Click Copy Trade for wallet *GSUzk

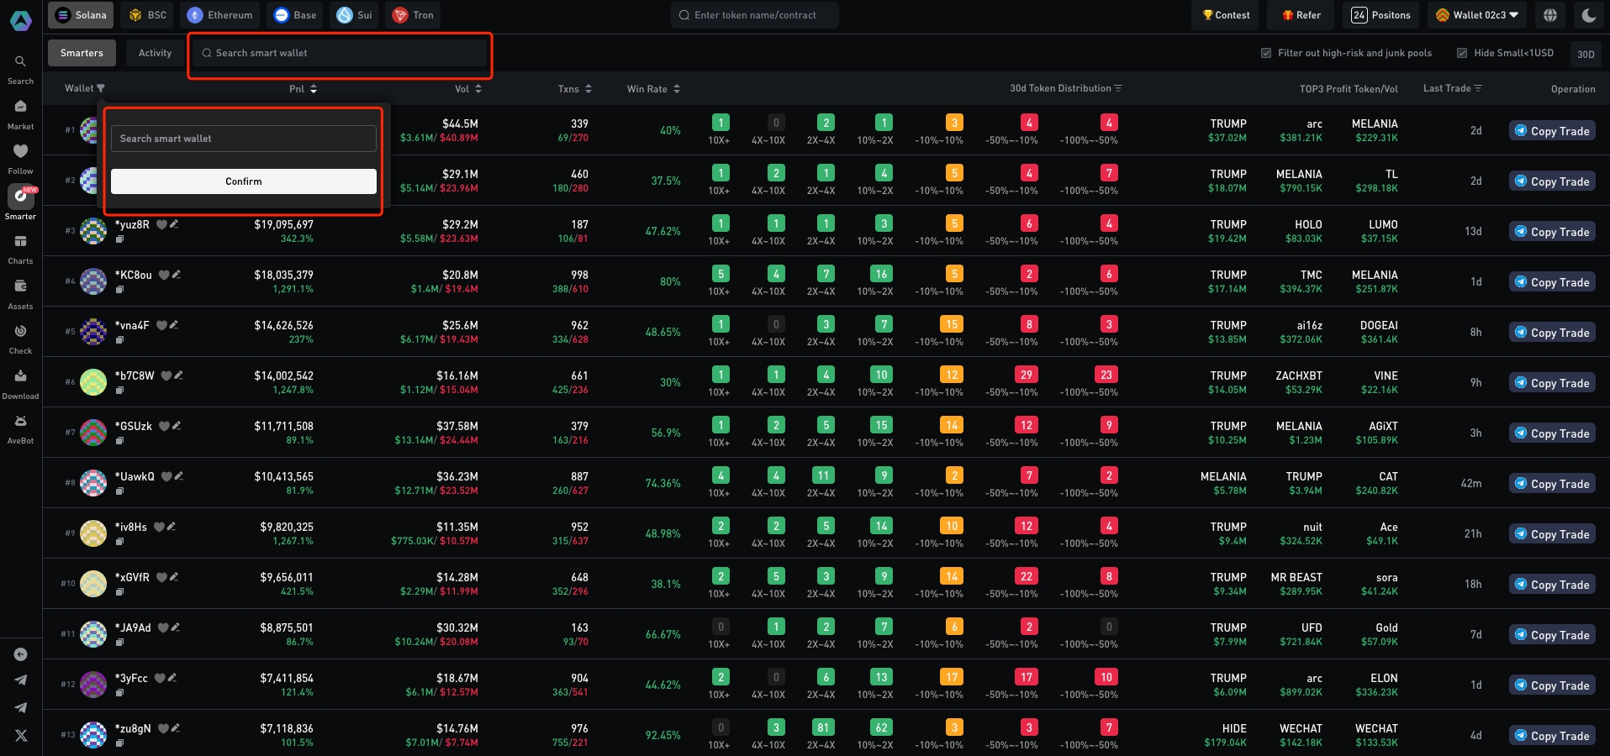(1552, 433)
